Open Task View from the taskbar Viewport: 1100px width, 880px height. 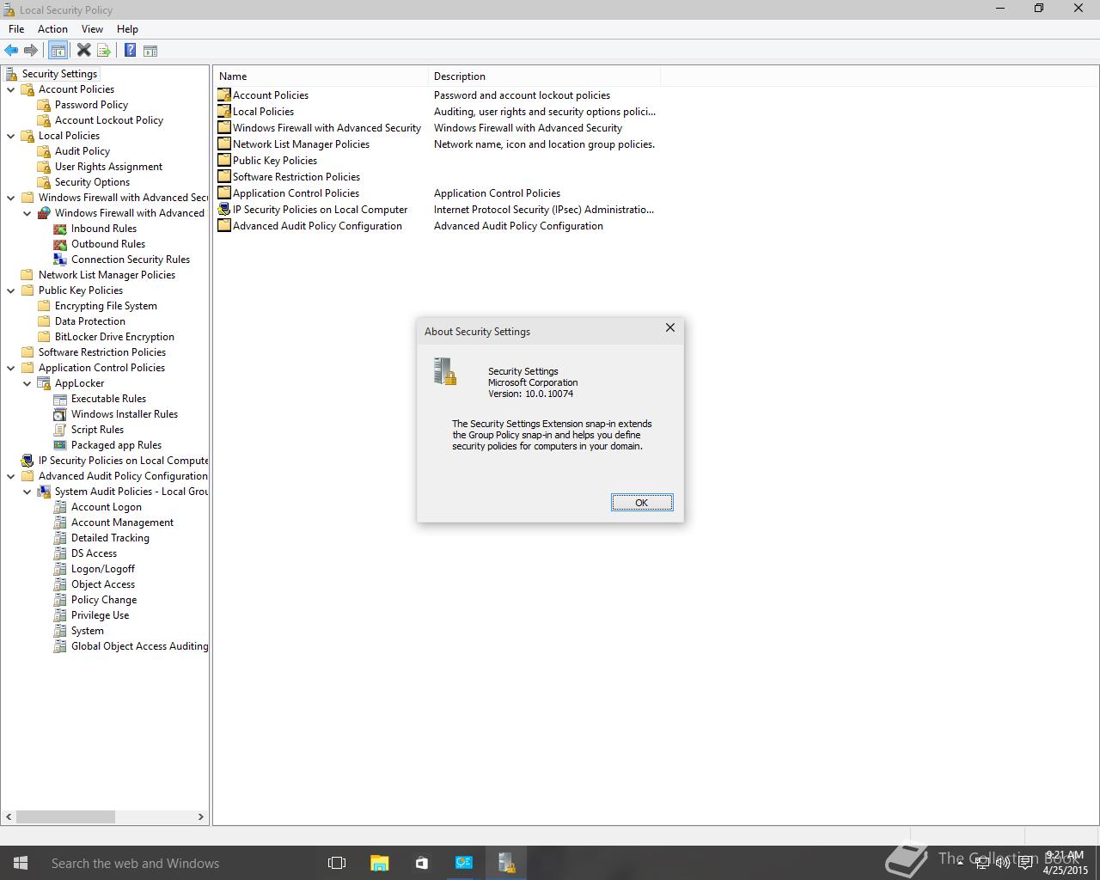tap(337, 863)
